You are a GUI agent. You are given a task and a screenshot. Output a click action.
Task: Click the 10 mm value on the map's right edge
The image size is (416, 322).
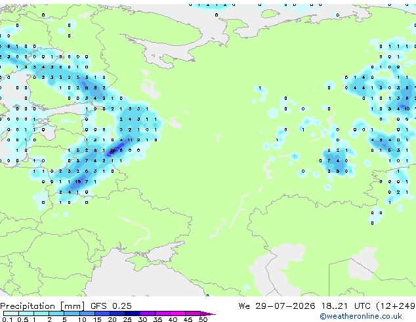click(407, 108)
